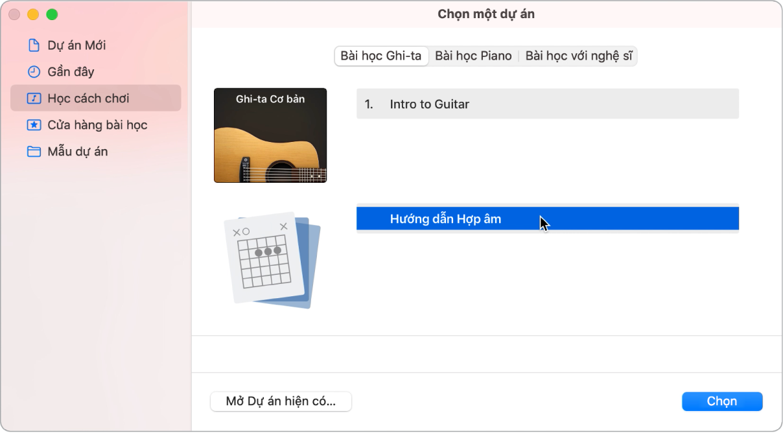The height and width of the screenshot is (433, 783).
Task: Click the Học cách chơi music note icon
Action: [x=33, y=99]
